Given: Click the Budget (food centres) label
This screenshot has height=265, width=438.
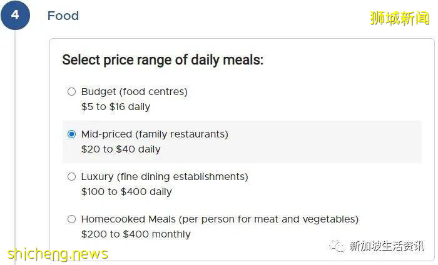Looking at the screenshot, I should (134, 92).
